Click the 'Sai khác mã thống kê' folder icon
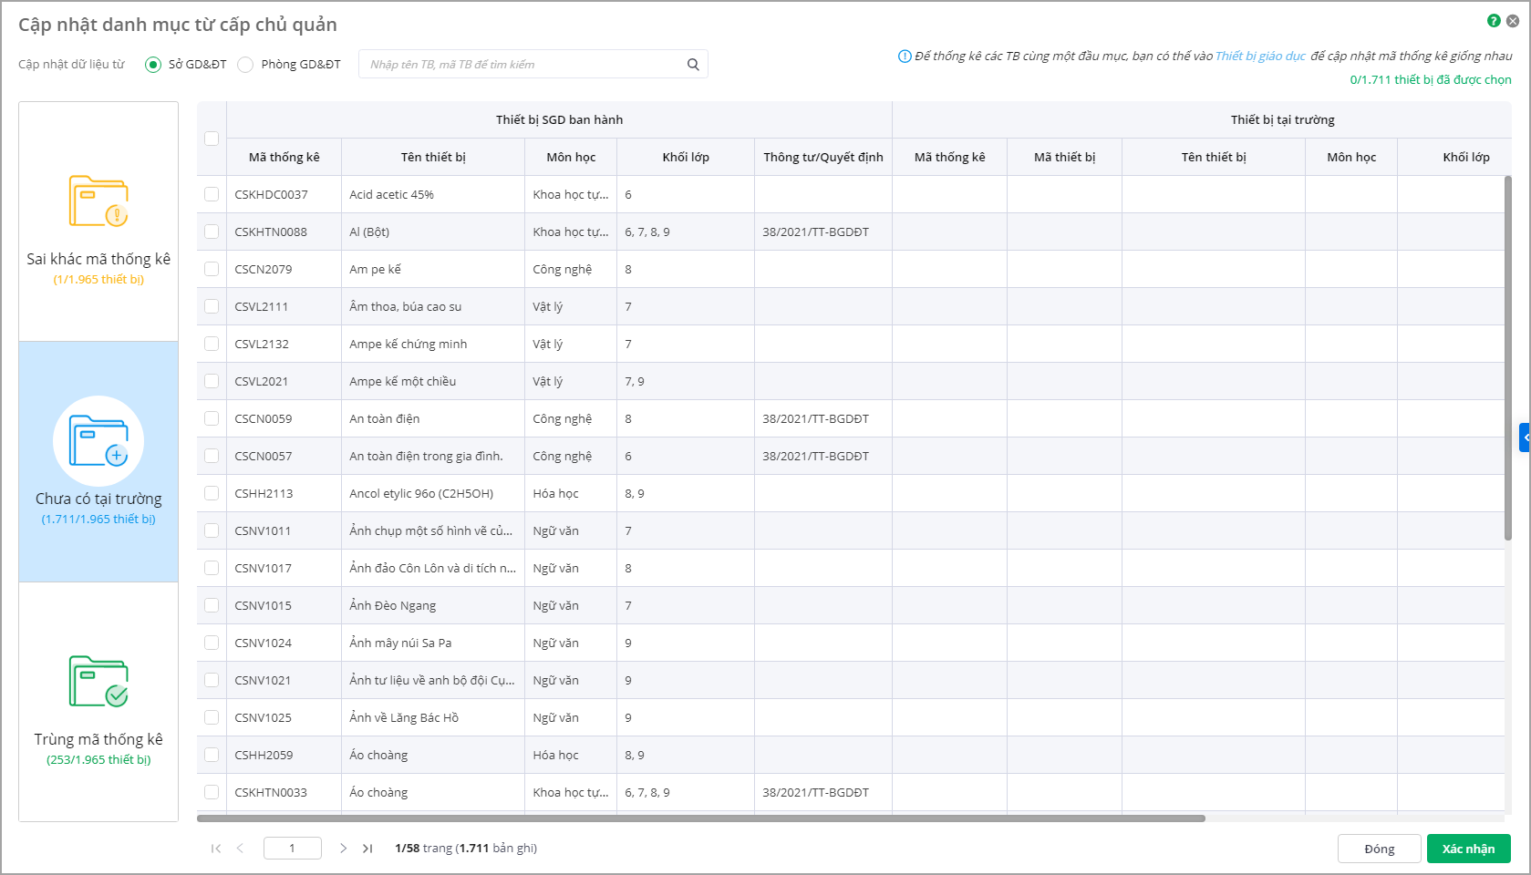Viewport: 1531px width, 875px height. [98, 201]
